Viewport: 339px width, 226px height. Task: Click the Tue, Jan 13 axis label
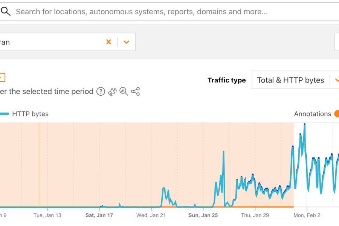click(x=47, y=215)
